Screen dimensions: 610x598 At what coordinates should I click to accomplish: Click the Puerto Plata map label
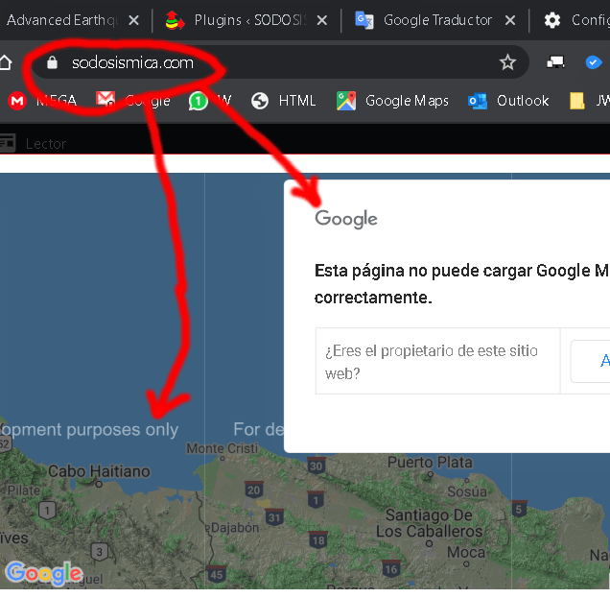click(430, 463)
